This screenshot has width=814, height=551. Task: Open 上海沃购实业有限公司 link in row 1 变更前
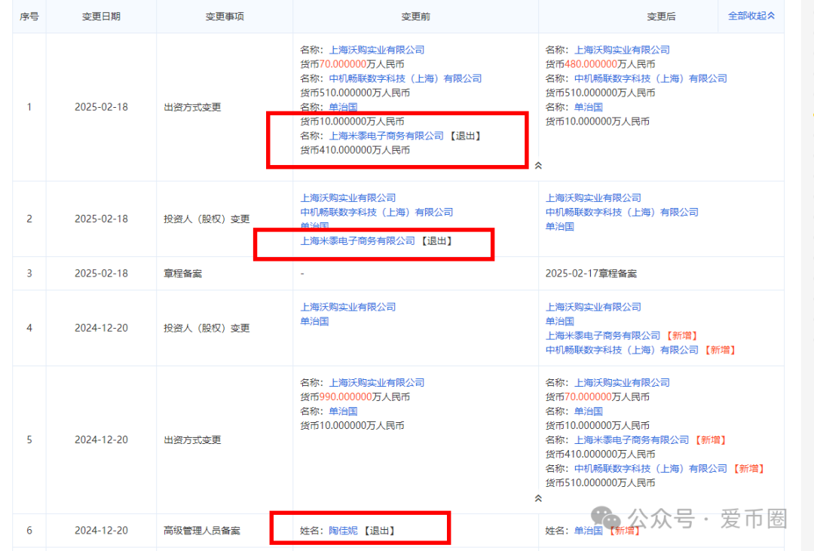click(376, 49)
